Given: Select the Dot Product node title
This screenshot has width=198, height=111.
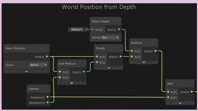Looking at the screenshot, I should click(x=67, y=63).
